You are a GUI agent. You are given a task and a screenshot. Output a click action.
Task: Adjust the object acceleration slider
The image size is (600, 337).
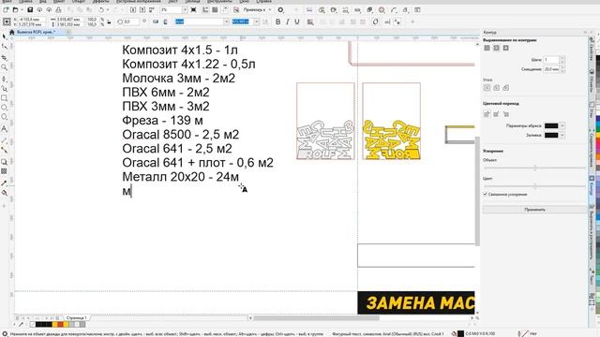535,168
